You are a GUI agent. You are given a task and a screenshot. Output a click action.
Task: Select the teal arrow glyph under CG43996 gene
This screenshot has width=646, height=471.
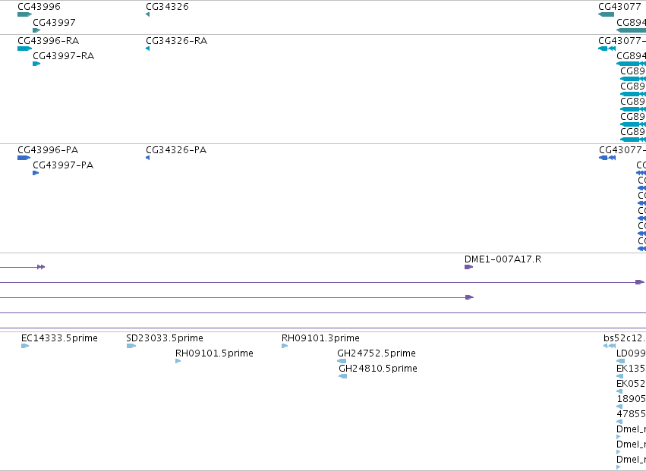pos(25,14)
